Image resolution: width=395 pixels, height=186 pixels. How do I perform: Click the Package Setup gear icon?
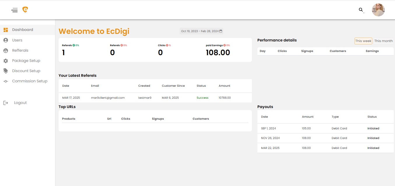point(6,61)
